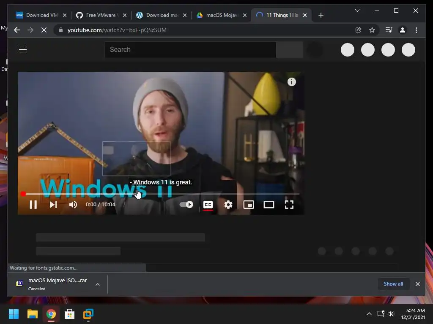Bookmark this tab with star
Viewport: 433px width, 324px height.
click(372, 30)
